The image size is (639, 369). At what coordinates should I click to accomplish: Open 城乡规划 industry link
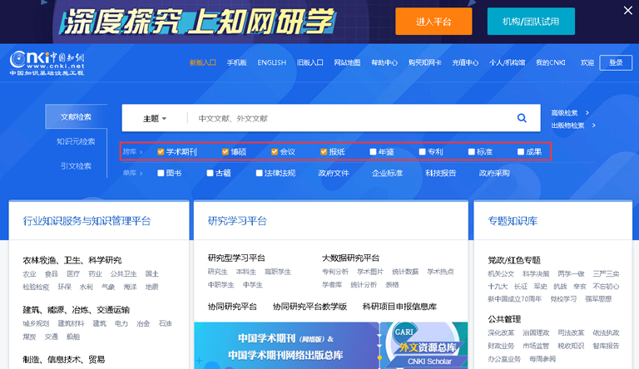coord(36,324)
